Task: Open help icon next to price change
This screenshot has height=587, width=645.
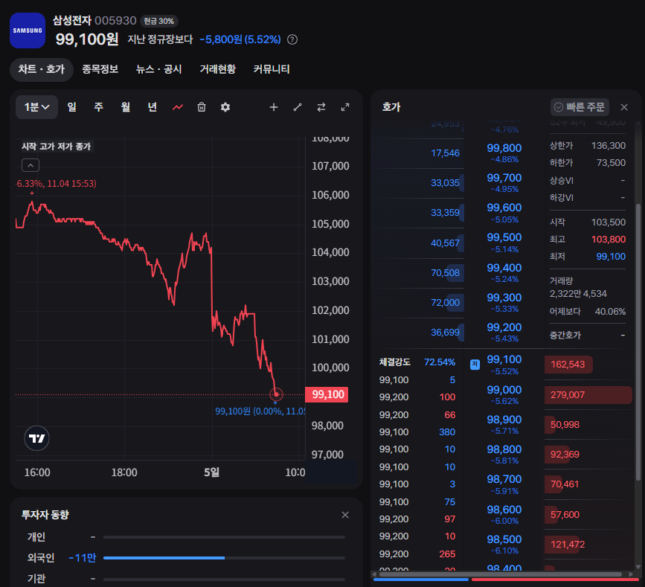Action: click(x=292, y=39)
